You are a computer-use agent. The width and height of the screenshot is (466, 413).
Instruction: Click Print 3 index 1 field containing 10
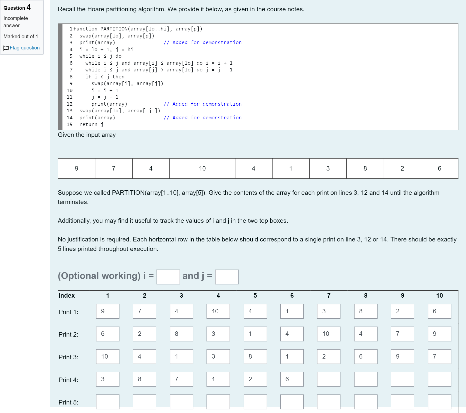[108, 357]
